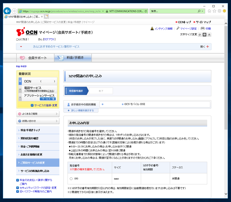Open 料金・ご利用明細 menu item

pyautogui.click(x=38, y=147)
